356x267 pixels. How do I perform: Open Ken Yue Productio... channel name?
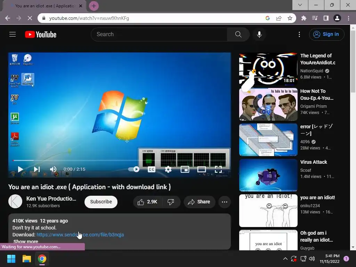(51, 199)
